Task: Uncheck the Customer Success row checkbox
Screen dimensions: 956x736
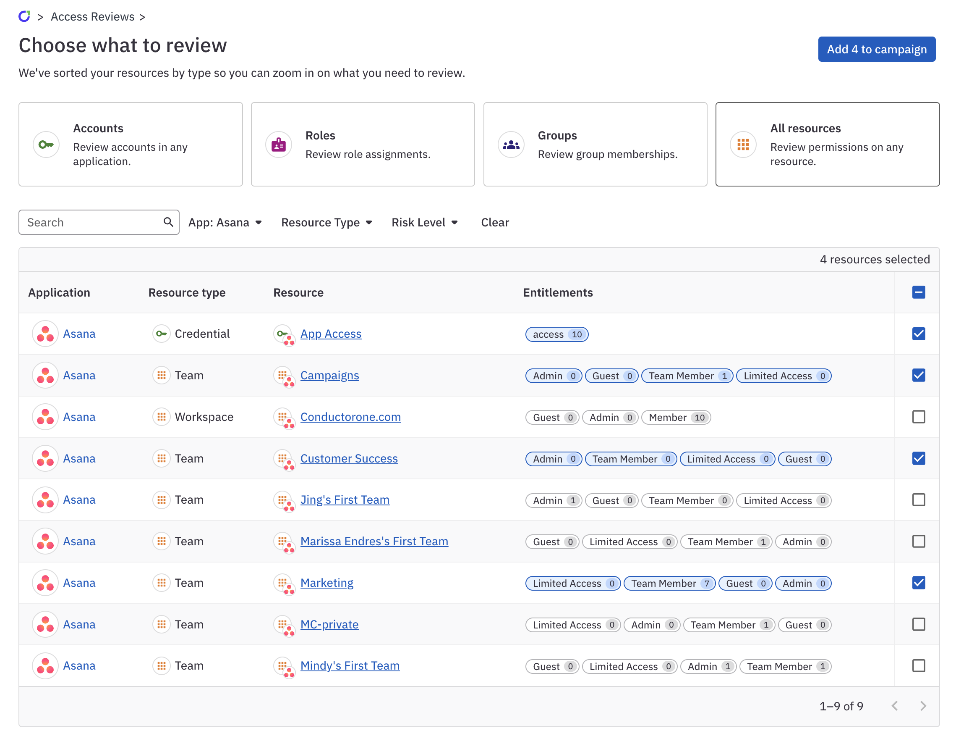Action: tap(918, 458)
